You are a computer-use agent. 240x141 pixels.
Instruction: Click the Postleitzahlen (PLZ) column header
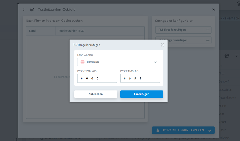coord(71,31)
